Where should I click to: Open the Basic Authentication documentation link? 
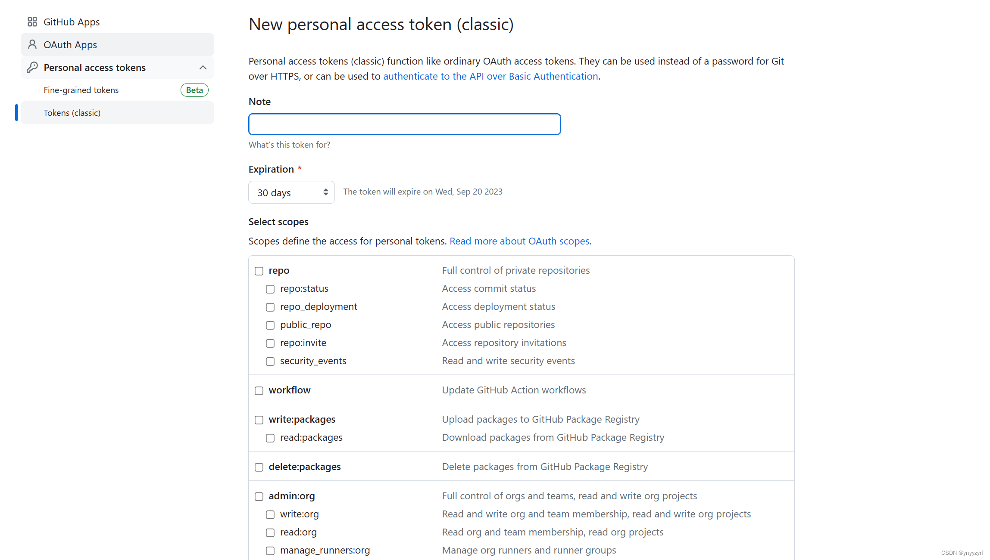tap(490, 76)
